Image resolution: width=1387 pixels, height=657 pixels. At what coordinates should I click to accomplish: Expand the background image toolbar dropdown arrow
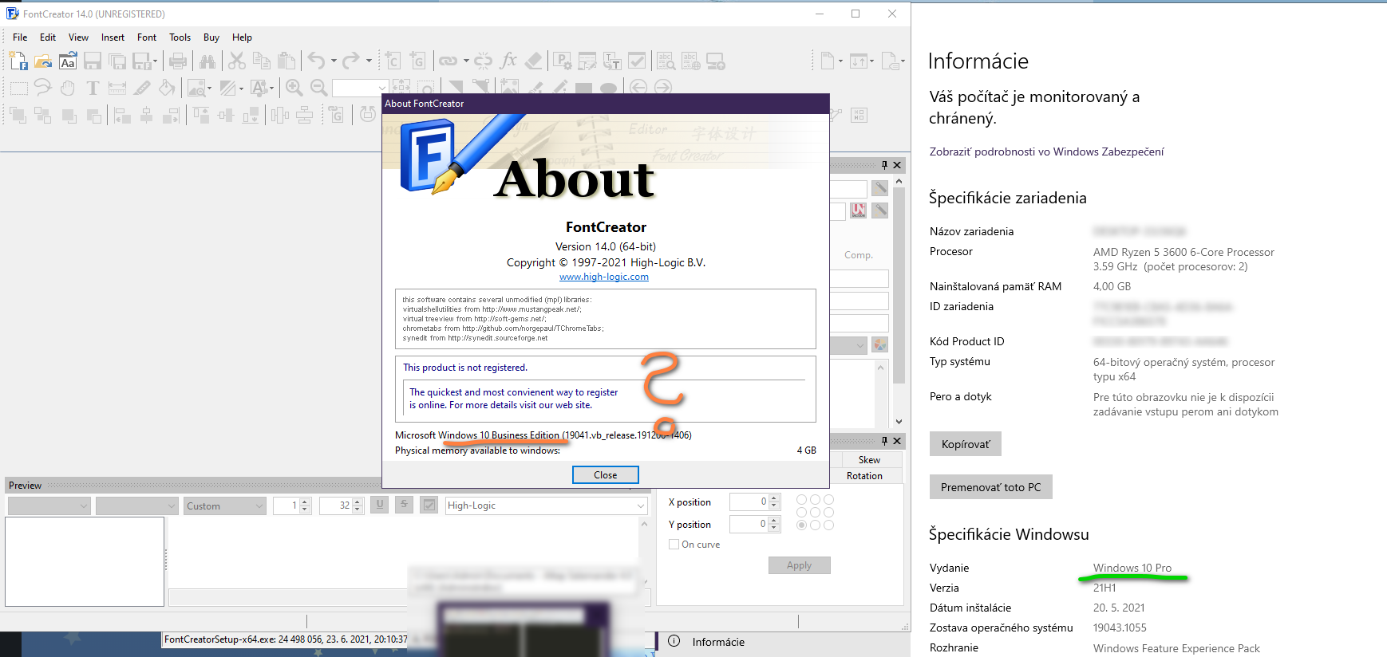click(x=209, y=88)
